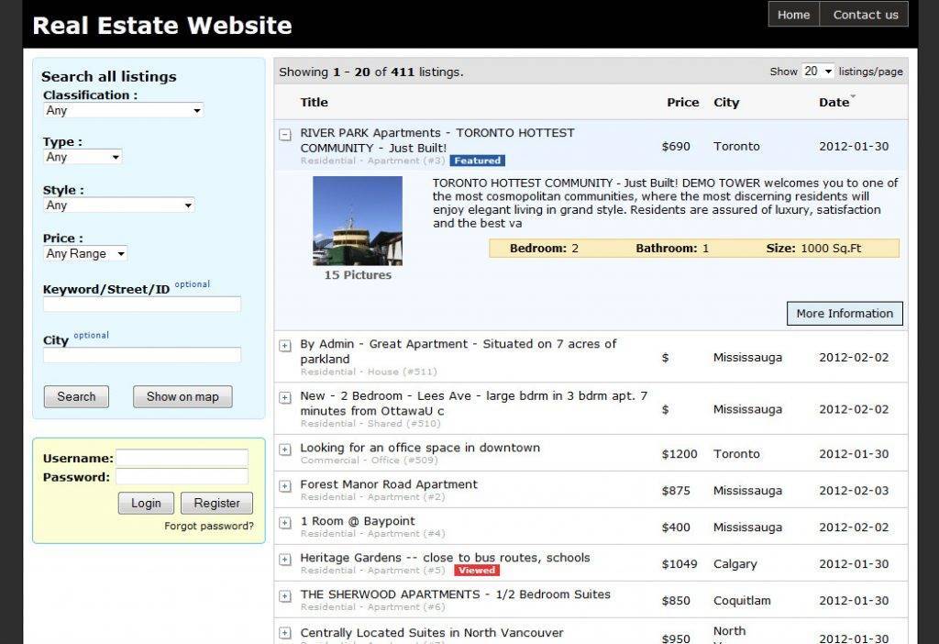Click the Bathroom: 1 detail

672,248
